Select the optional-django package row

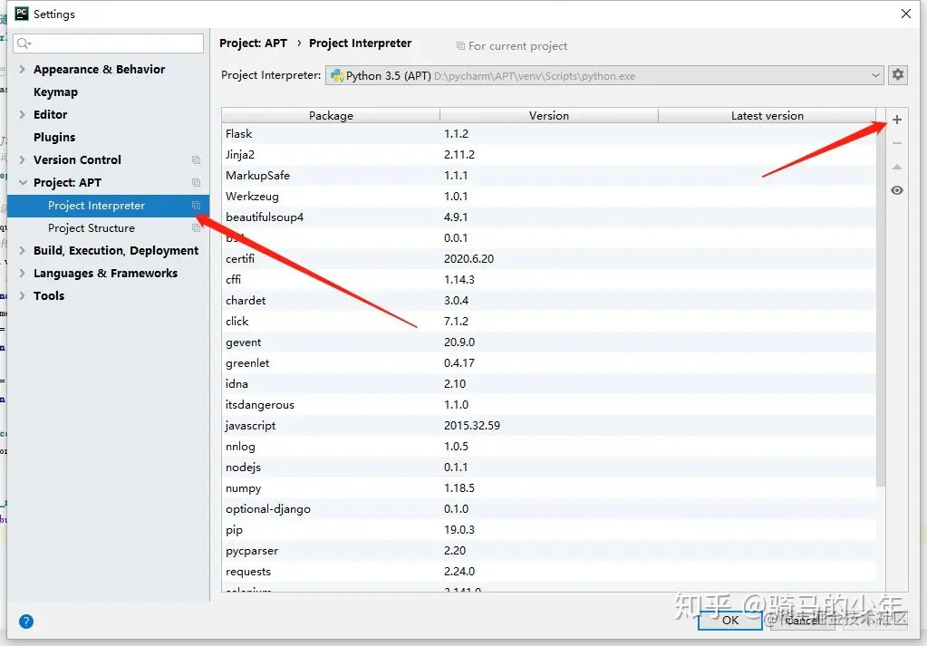[549, 509]
